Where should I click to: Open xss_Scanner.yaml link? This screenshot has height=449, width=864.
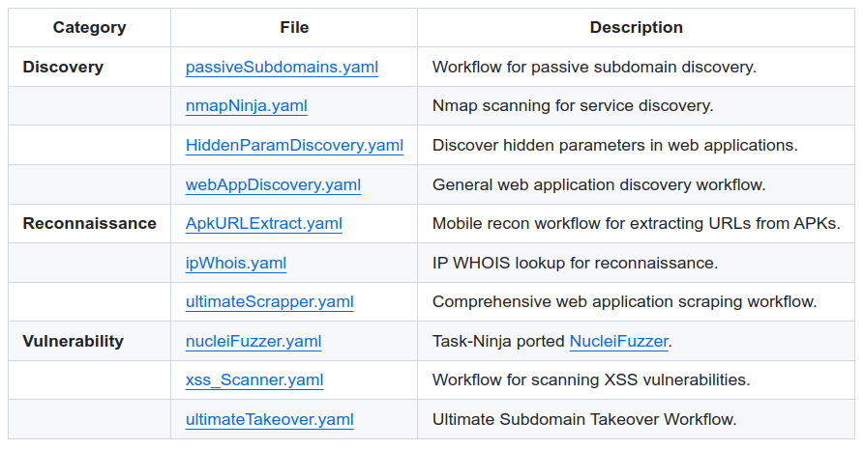(254, 379)
